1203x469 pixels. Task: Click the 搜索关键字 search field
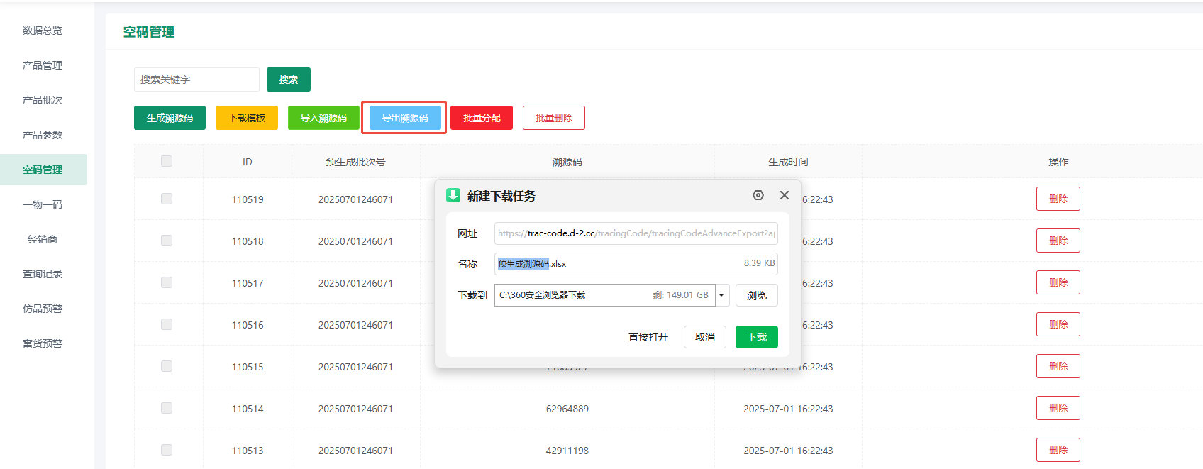point(196,79)
